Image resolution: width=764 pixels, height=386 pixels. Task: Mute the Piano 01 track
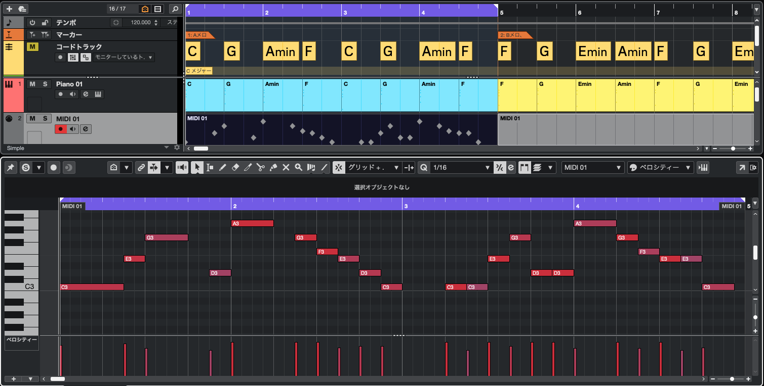pos(32,84)
